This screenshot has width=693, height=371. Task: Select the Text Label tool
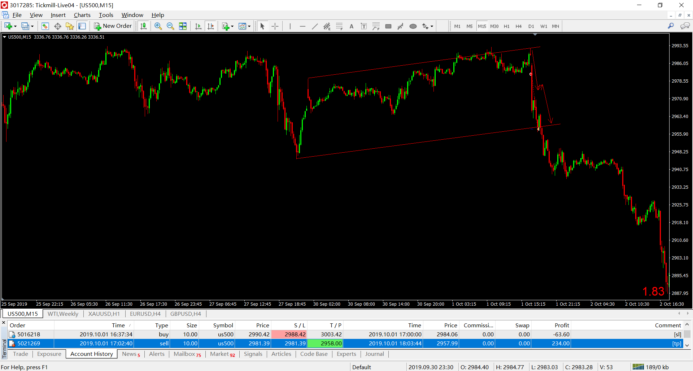(x=364, y=26)
